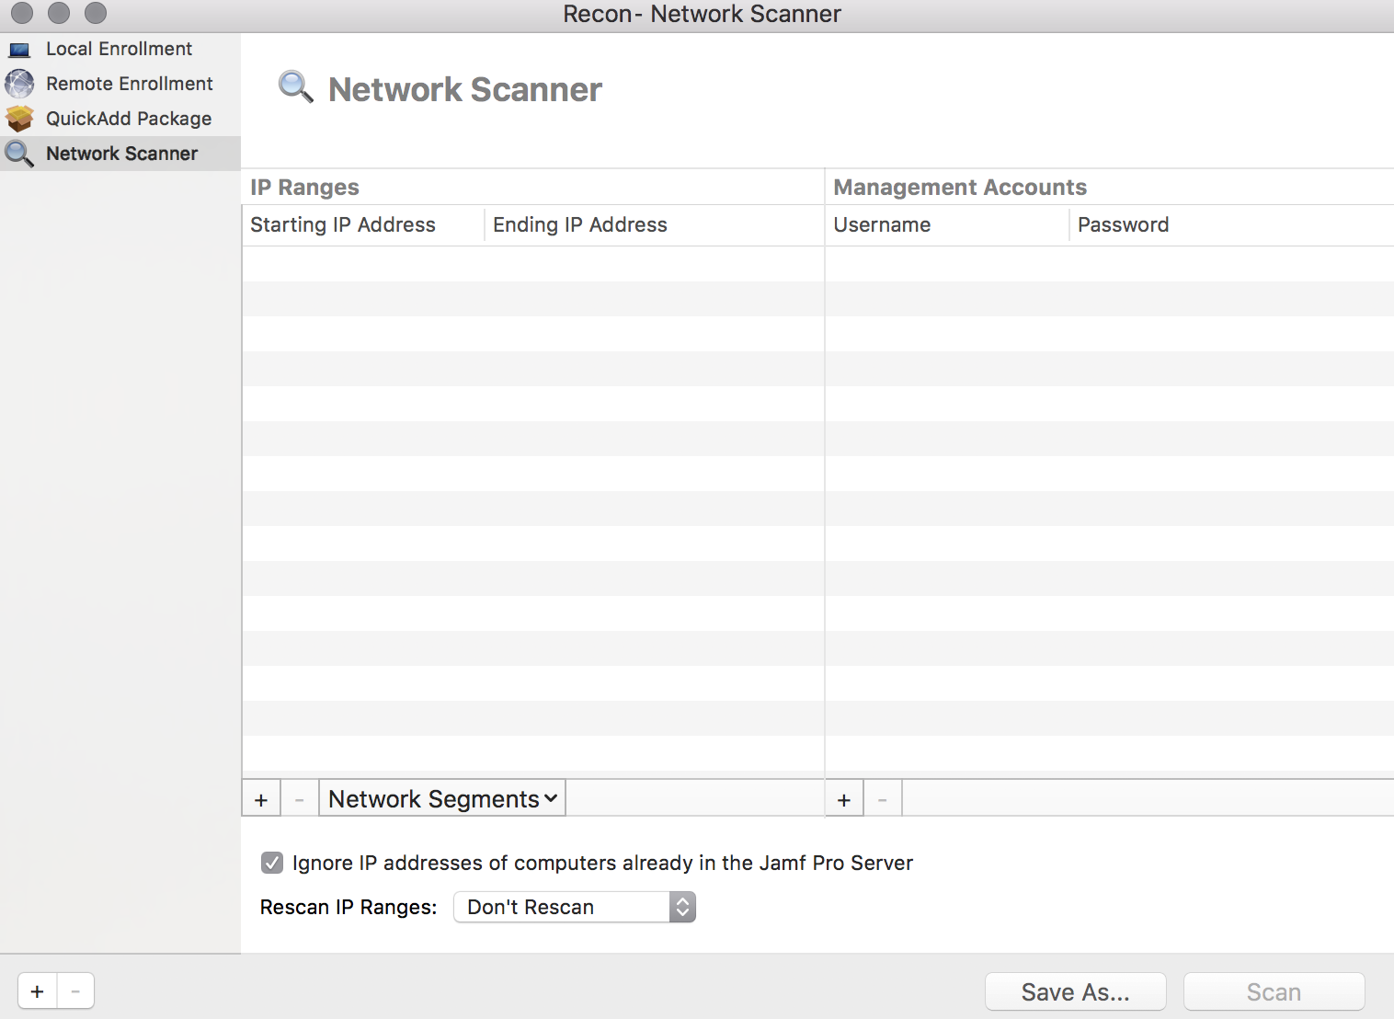Remove selected management account with minus
The width and height of the screenshot is (1394, 1019).
click(883, 799)
